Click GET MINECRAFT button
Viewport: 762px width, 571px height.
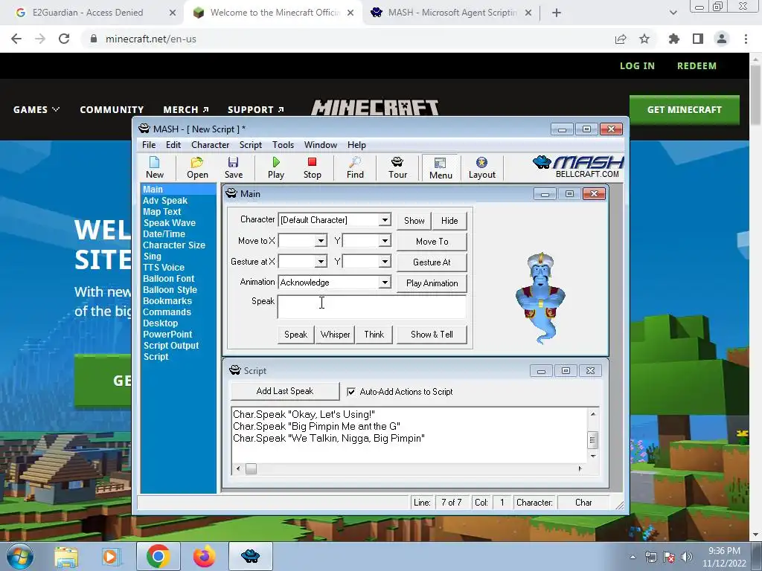(685, 110)
